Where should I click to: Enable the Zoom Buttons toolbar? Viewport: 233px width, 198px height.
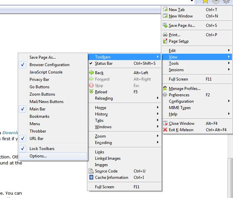point(53,94)
